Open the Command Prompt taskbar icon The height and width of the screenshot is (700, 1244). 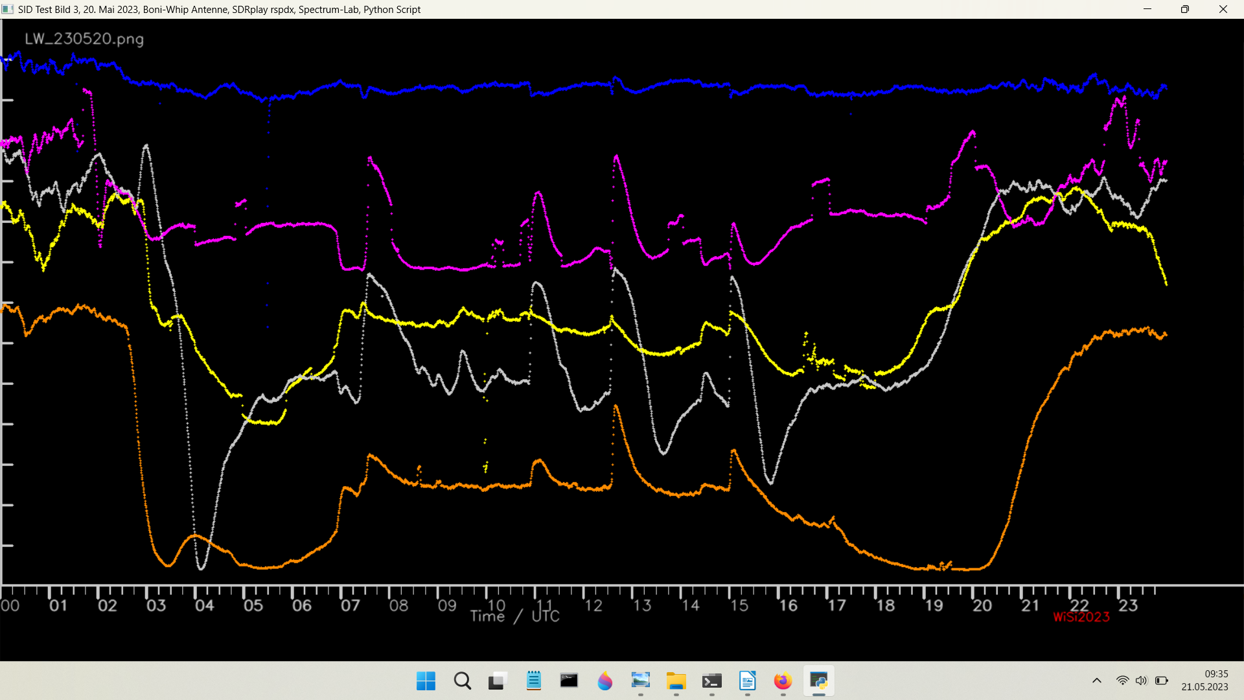pyautogui.click(x=569, y=681)
